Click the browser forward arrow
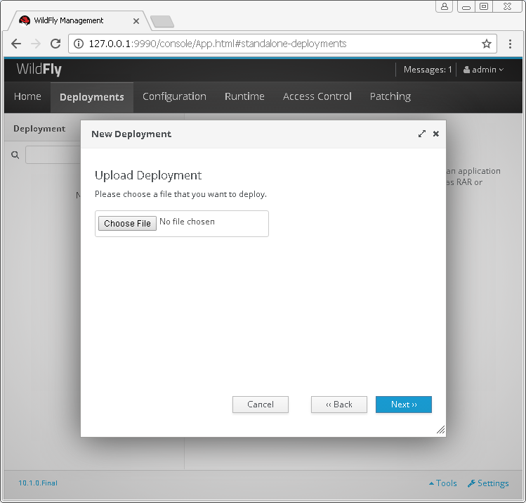The width and height of the screenshot is (526, 503). (x=36, y=44)
